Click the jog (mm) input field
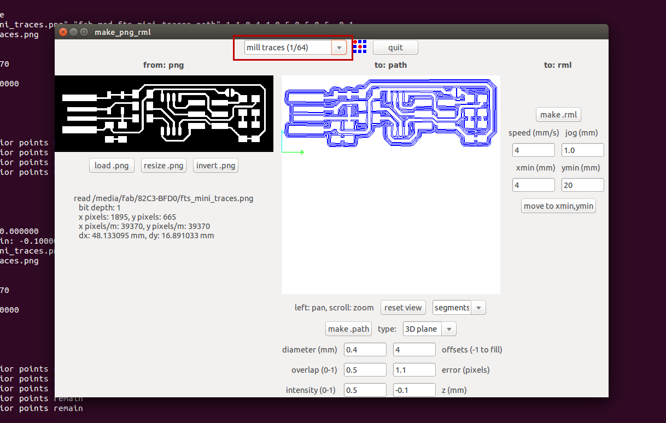This screenshot has height=423, width=666. [x=582, y=150]
